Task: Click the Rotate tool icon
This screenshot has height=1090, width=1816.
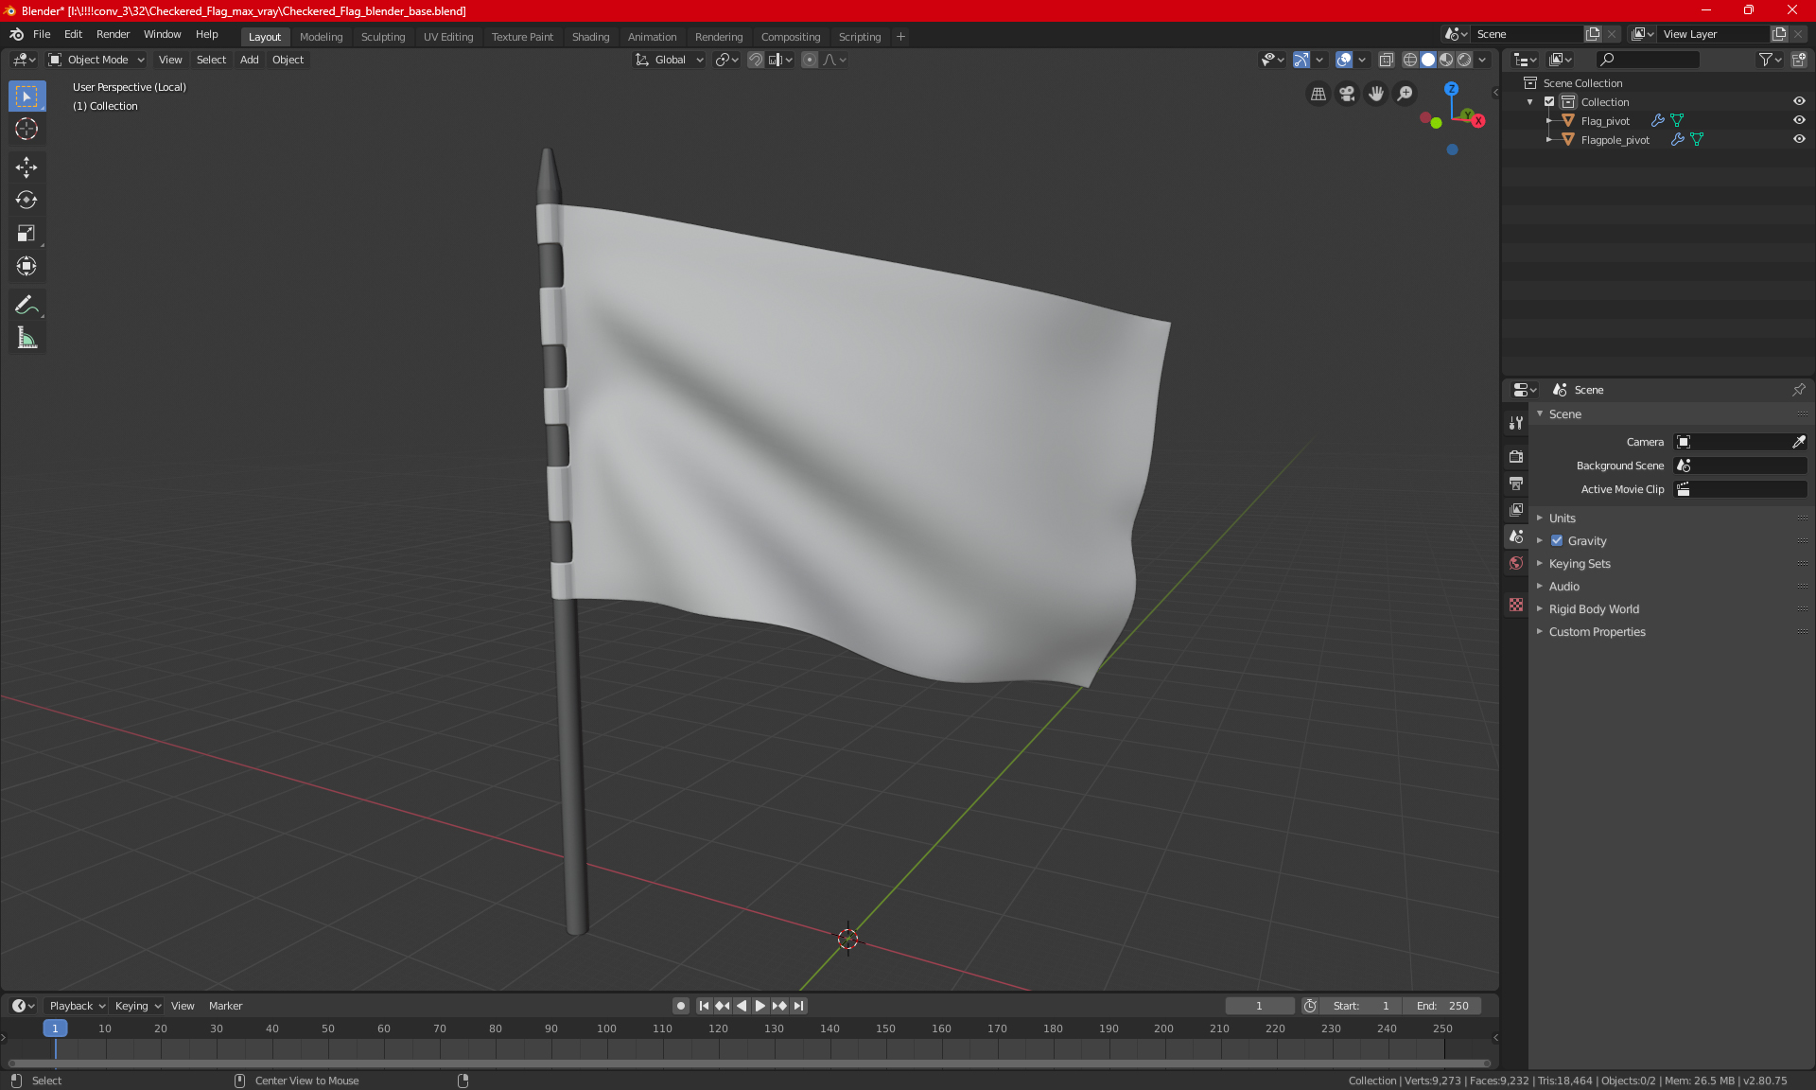Action: pos(26,199)
